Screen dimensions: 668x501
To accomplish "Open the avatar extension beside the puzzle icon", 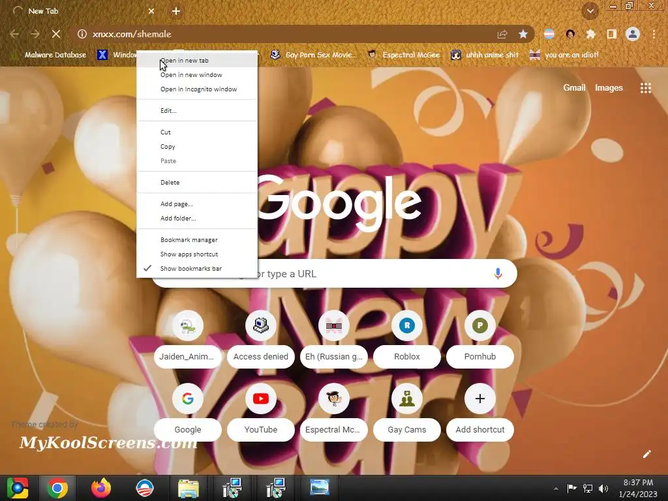I will 570,34.
